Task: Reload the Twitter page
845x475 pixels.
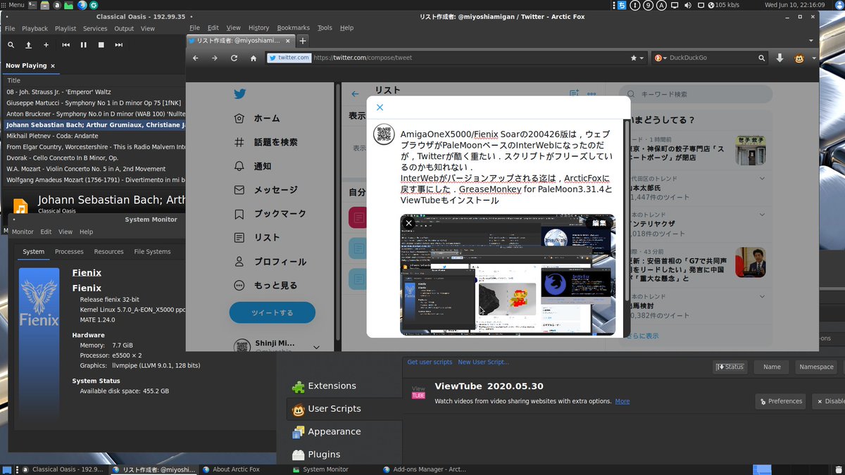Action: [x=233, y=58]
